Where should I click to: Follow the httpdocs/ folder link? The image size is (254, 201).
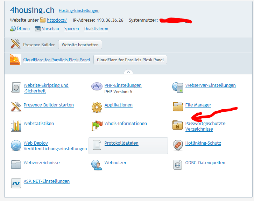pyautogui.click(x=57, y=20)
